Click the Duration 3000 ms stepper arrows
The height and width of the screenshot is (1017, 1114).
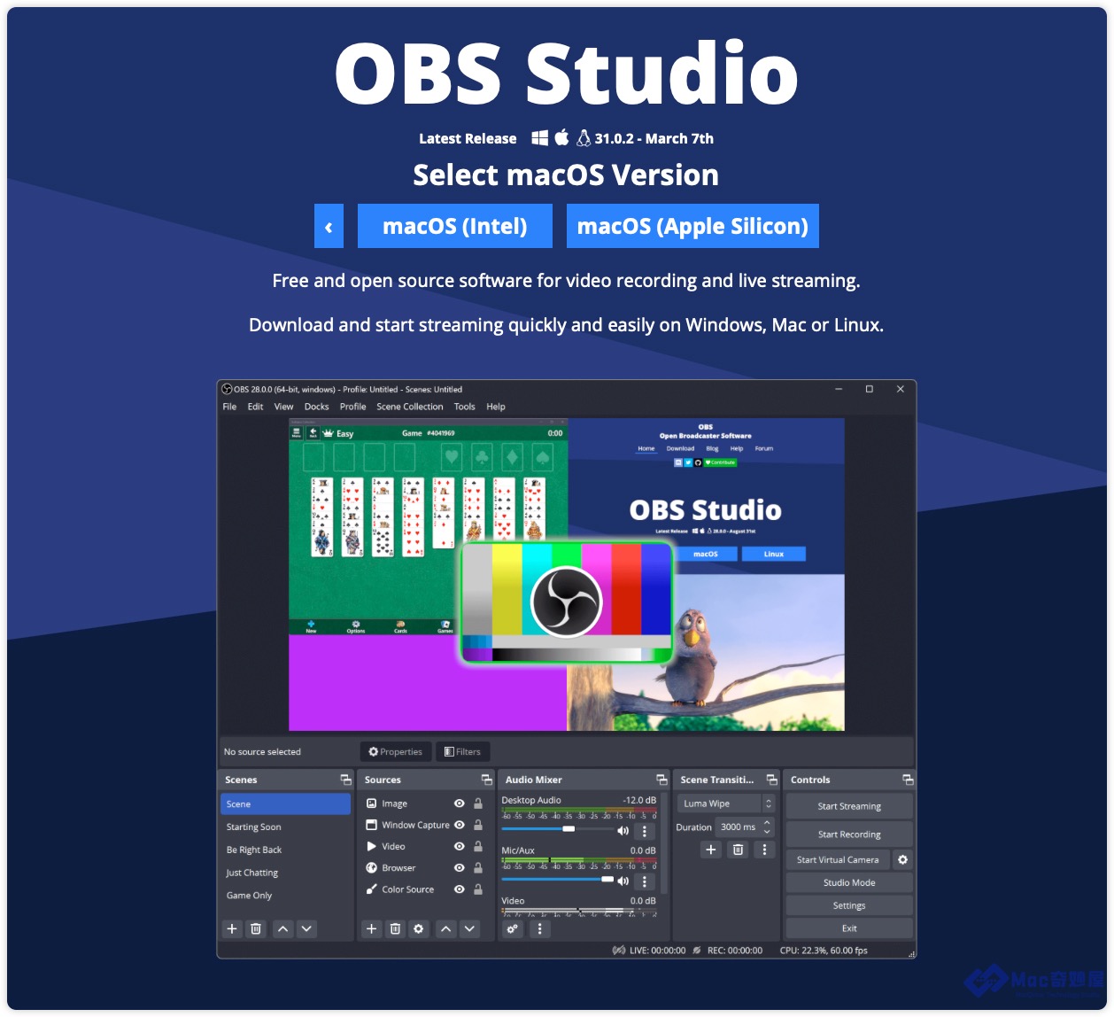pyautogui.click(x=767, y=827)
